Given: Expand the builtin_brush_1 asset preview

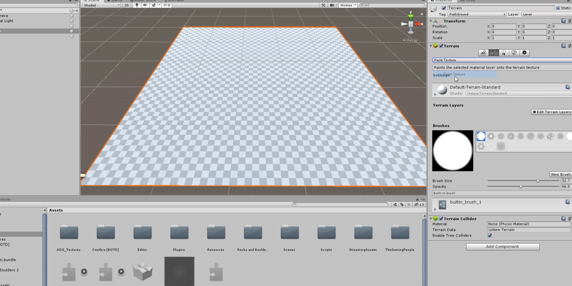Looking at the screenshot, I should (435, 209).
